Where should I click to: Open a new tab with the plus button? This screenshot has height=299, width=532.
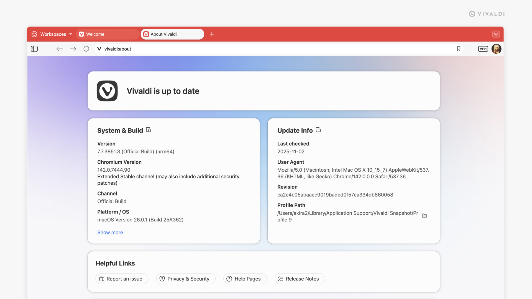[x=212, y=34]
